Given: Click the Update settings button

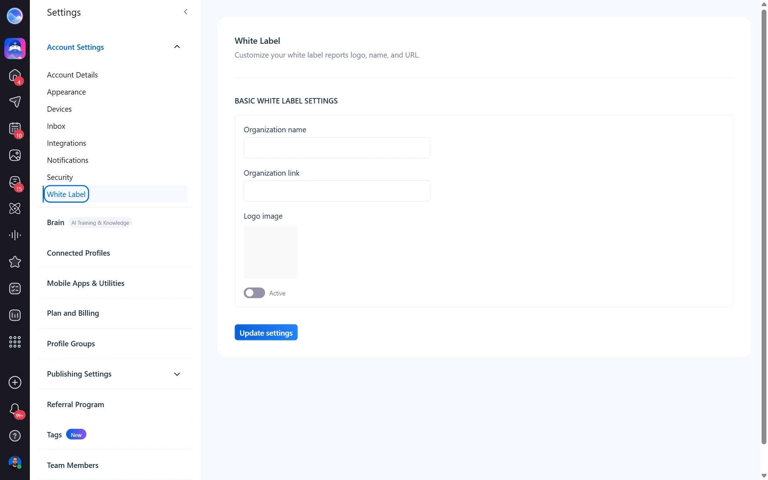Looking at the screenshot, I should point(266,332).
